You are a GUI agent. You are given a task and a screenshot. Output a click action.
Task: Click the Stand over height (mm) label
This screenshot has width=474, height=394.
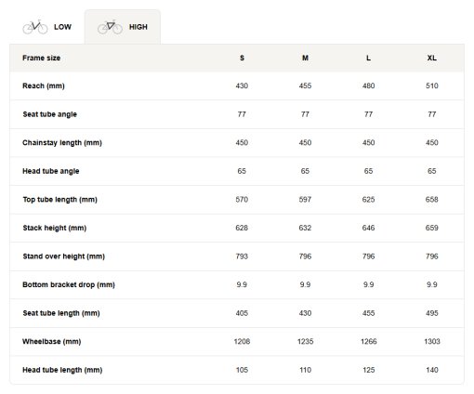[x=63, y=256]
